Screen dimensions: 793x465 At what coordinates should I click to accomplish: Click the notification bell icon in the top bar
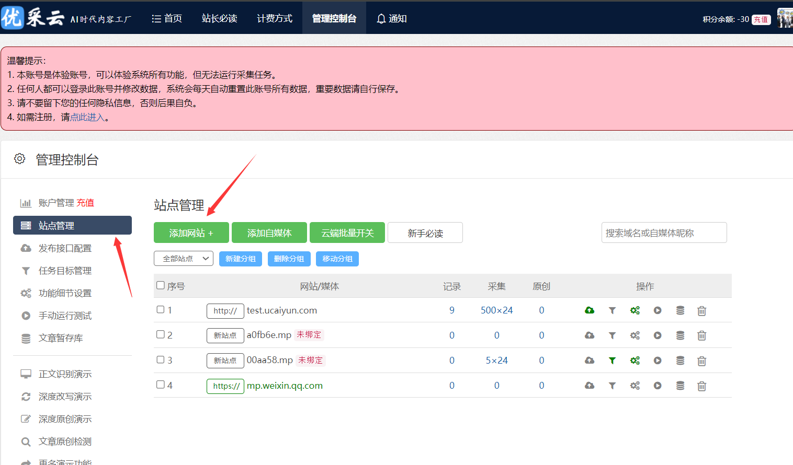(381, 19)
